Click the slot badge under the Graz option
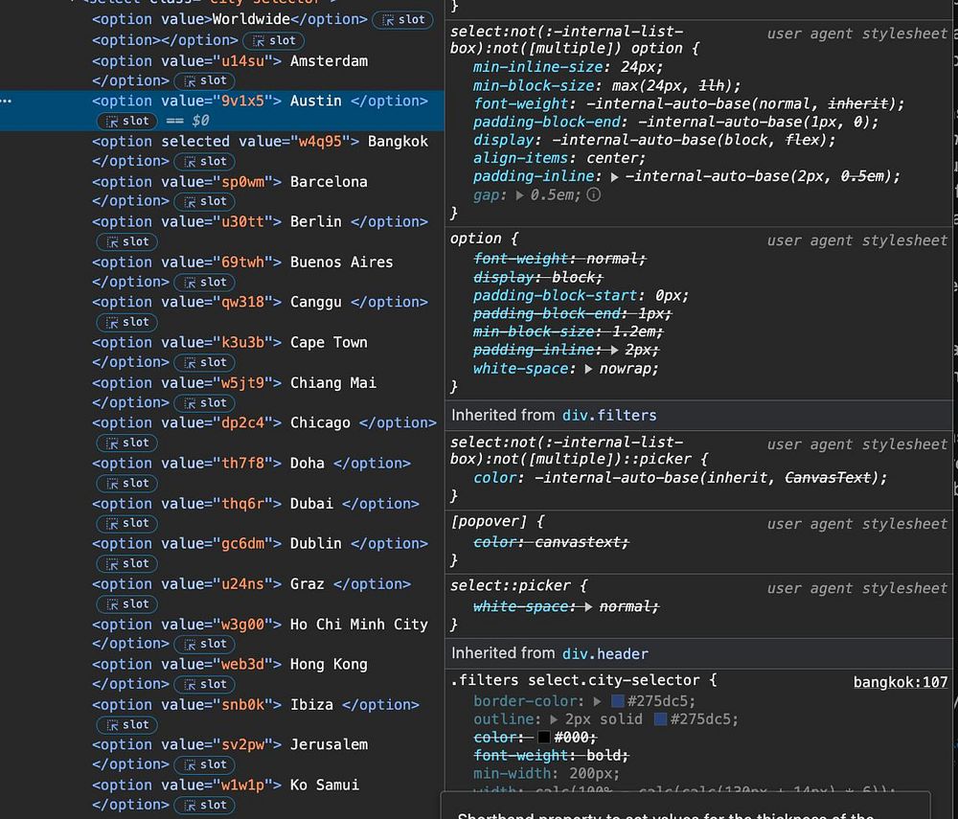Viewport: 958px width, 819px height. (127, 604)
